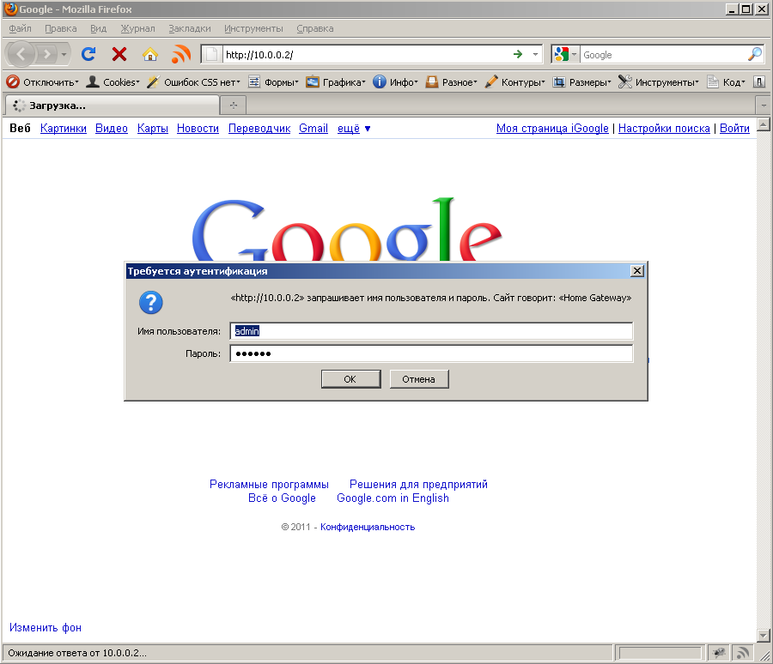The width and height of the screenshot is (773, 664).
Task: Click the page scrollbar down arrow
Action: click(x=764, y=636)
